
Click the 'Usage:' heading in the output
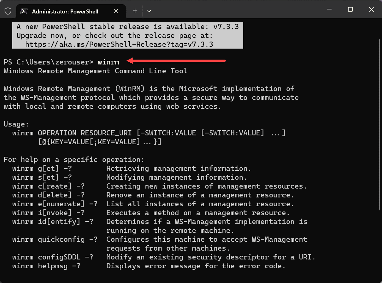pos(16,124)
